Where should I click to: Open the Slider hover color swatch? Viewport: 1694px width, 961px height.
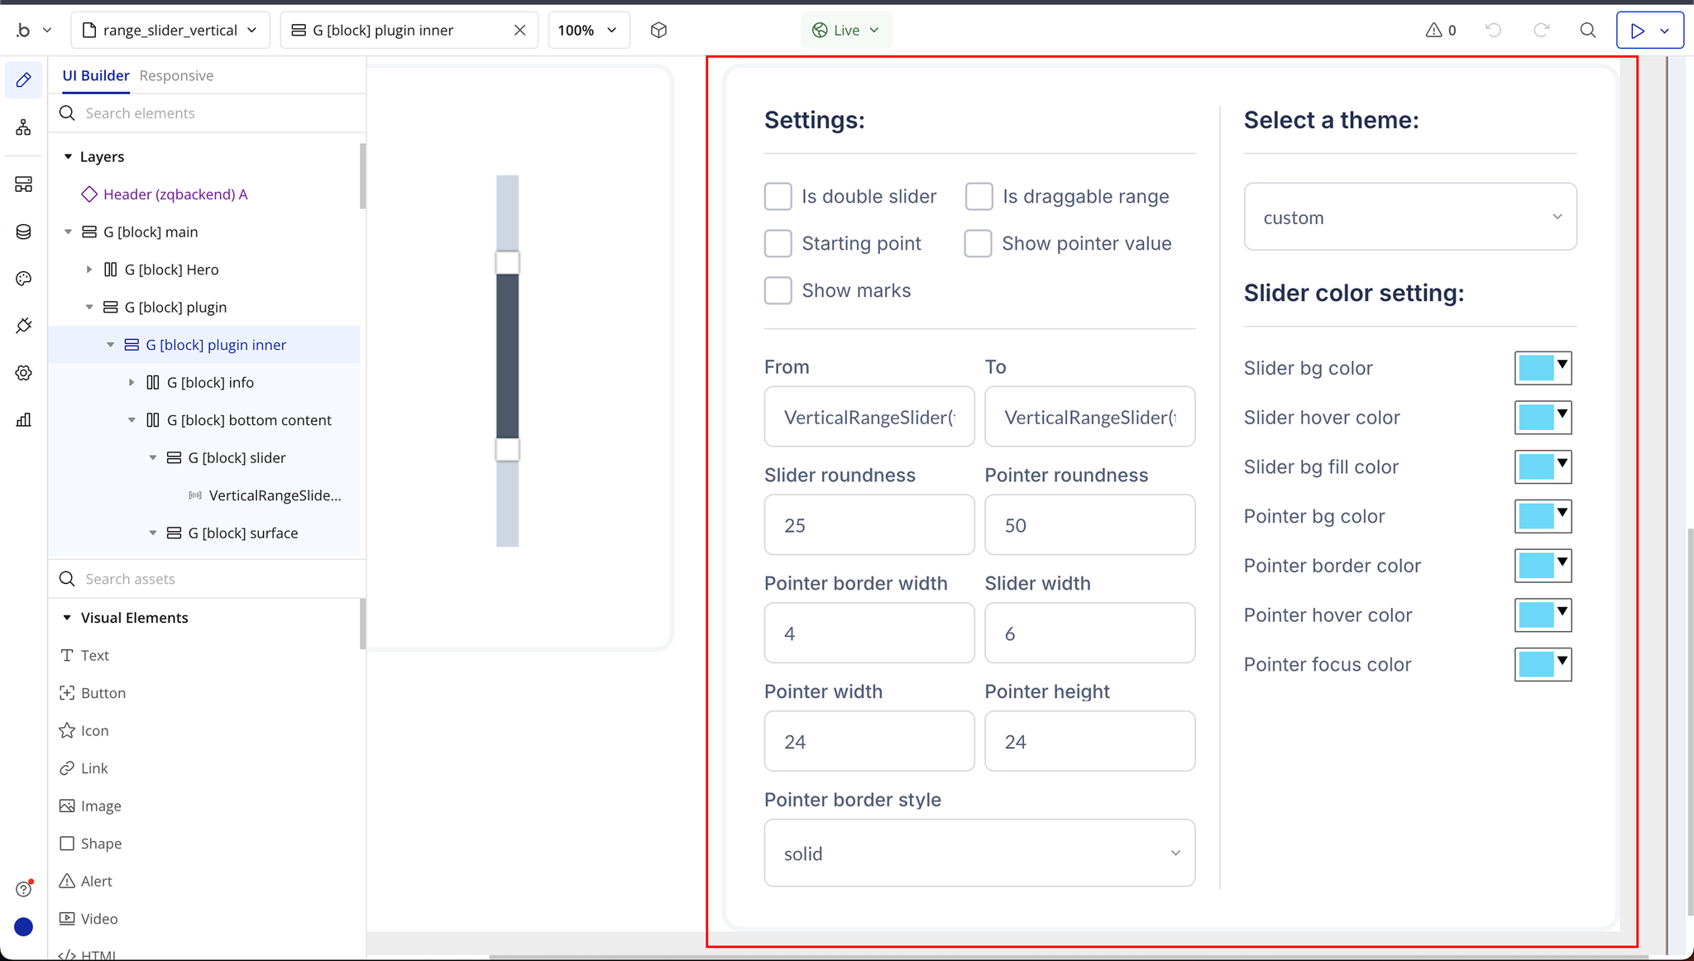(1542, 418)
